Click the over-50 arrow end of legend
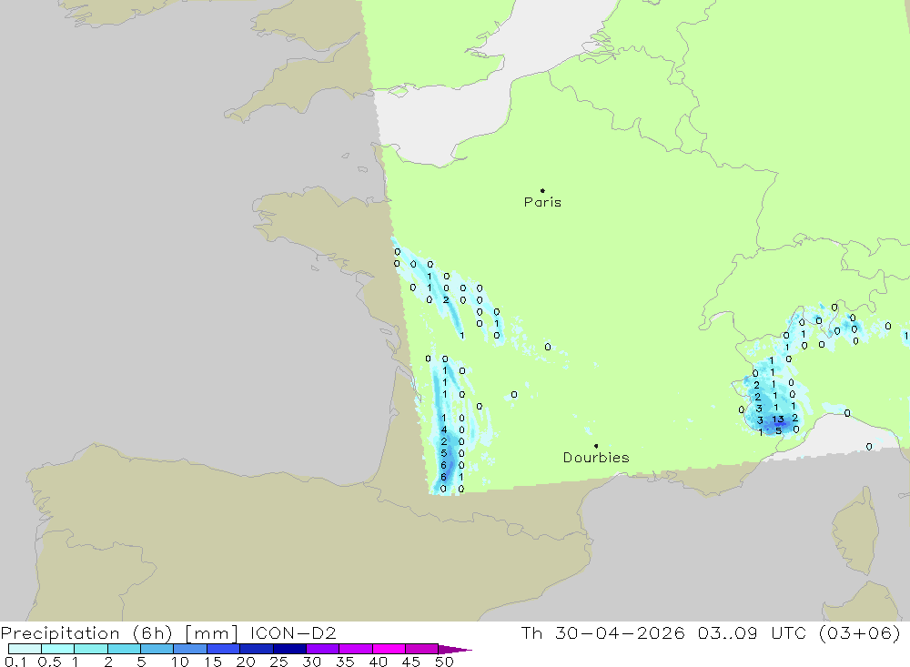 455,649
